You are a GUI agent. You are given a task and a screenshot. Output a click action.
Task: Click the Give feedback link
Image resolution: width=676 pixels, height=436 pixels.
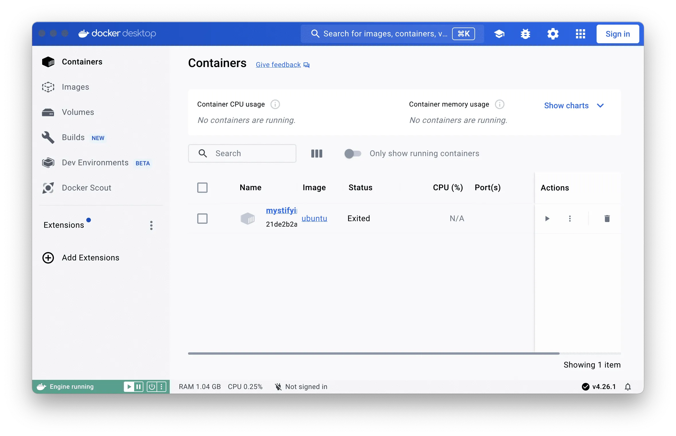(278, 65)
